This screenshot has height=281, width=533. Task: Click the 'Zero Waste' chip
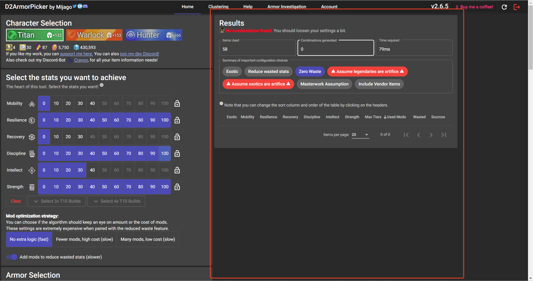click(310, 71)
